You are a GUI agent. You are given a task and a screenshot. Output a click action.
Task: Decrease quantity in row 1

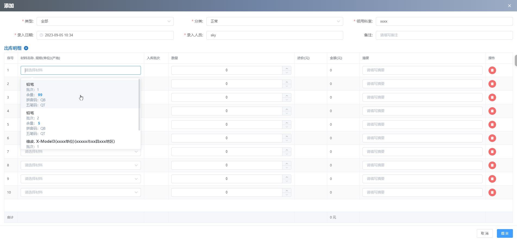pos(287,72)
